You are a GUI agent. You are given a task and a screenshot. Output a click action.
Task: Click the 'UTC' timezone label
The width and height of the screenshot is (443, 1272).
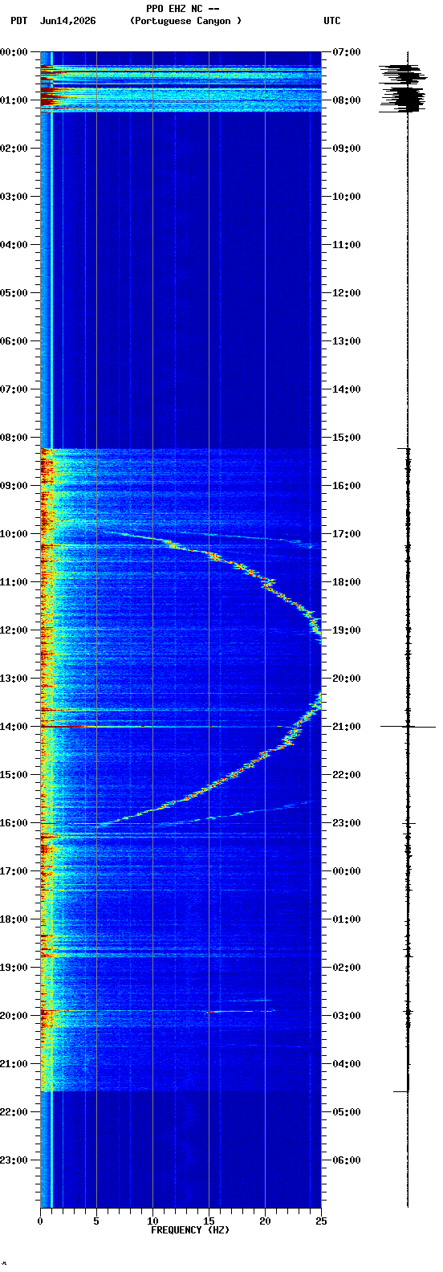[332, 21]
